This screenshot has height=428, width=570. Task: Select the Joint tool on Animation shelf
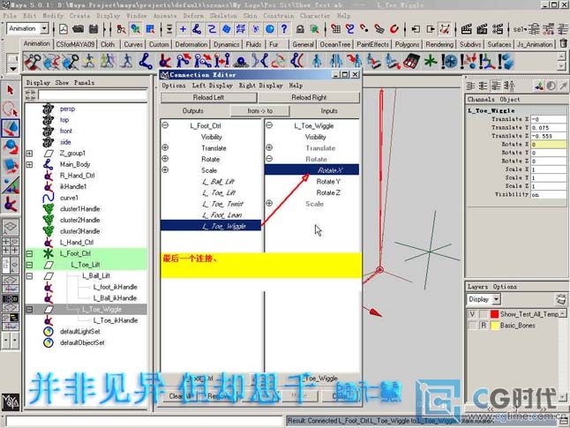click(146, 61)
